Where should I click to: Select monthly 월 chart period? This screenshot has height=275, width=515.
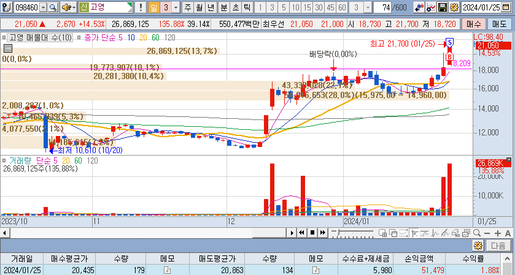[199, 7]
